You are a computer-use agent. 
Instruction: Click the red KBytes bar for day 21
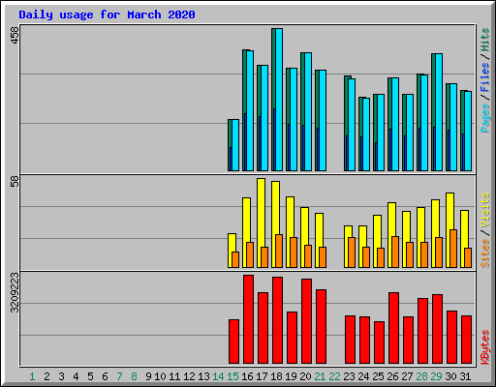coord(322,326)
